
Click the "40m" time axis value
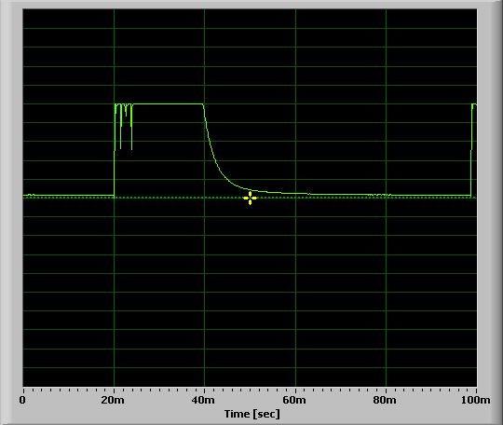[x=203, y=400]
